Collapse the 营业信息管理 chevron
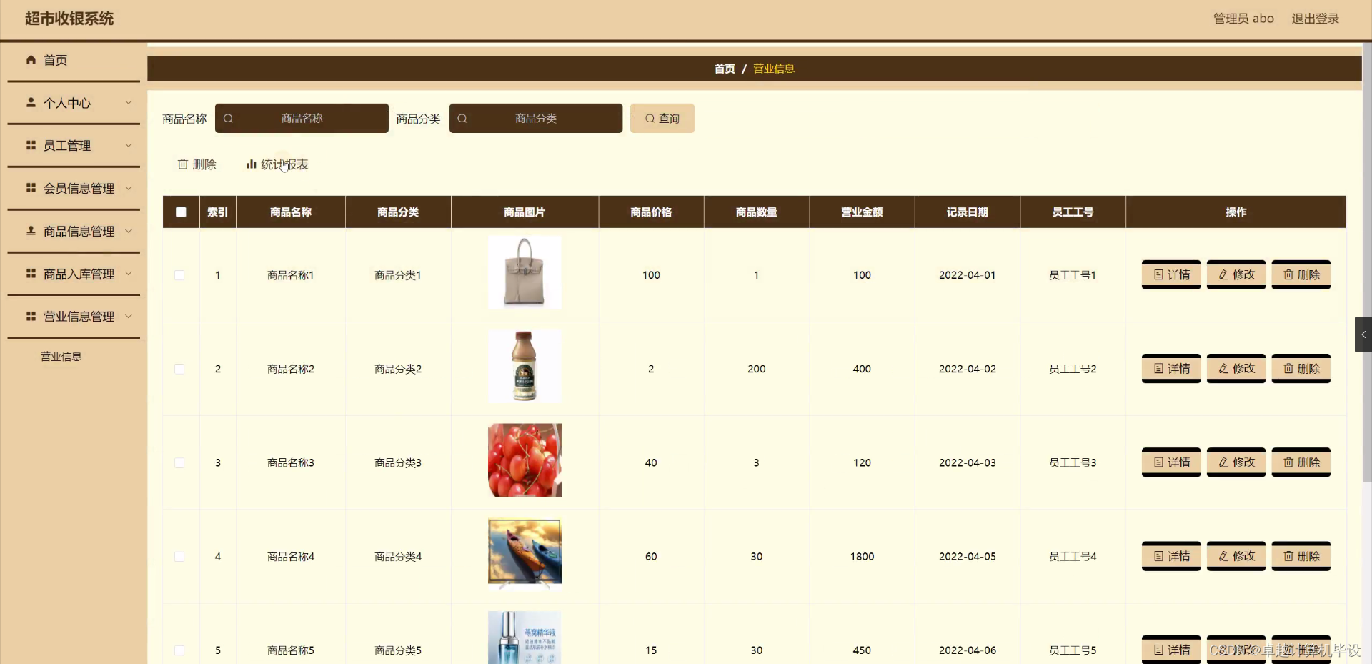 129,316
